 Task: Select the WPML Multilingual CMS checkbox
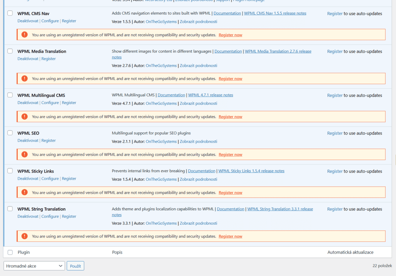tap(10, 95)
